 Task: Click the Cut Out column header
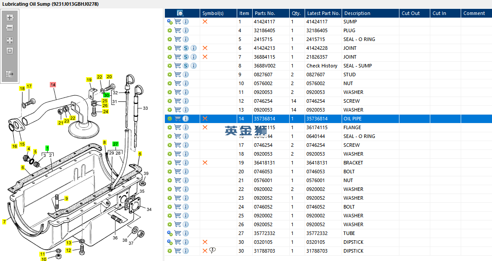tap(414, 13)
